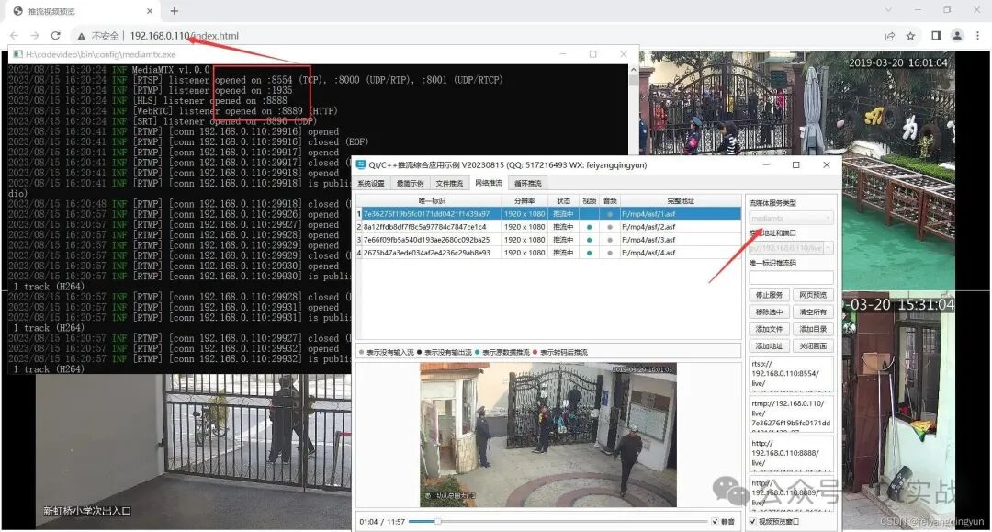
Task: Select the F:/mp4/asf/3.asf stream row
Action: pos(648,239)
